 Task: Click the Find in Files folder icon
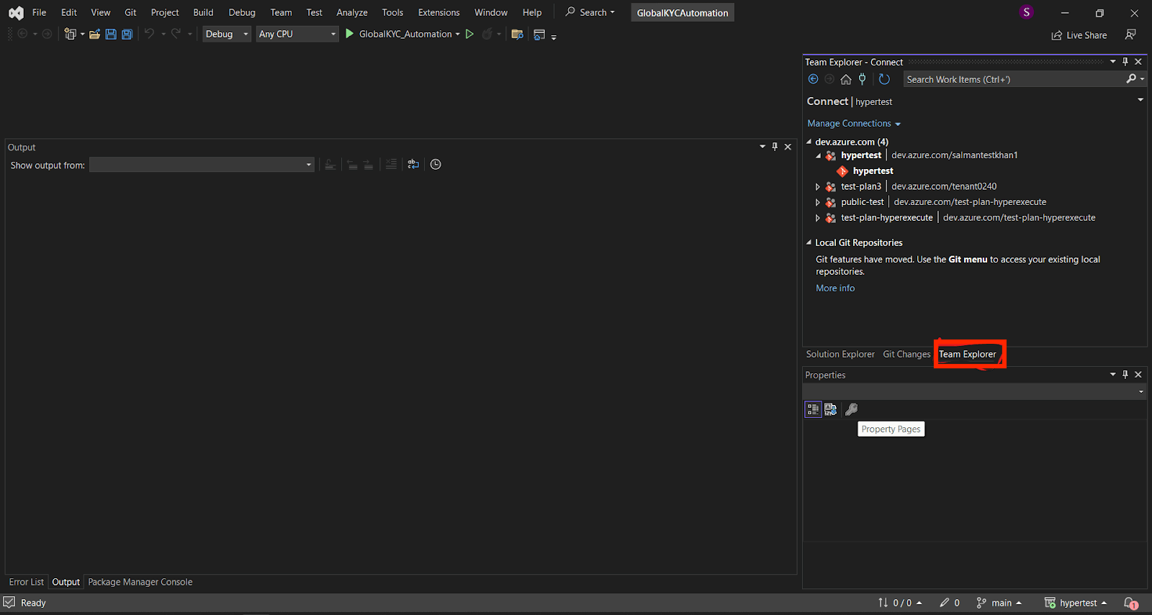pos(517,34)
